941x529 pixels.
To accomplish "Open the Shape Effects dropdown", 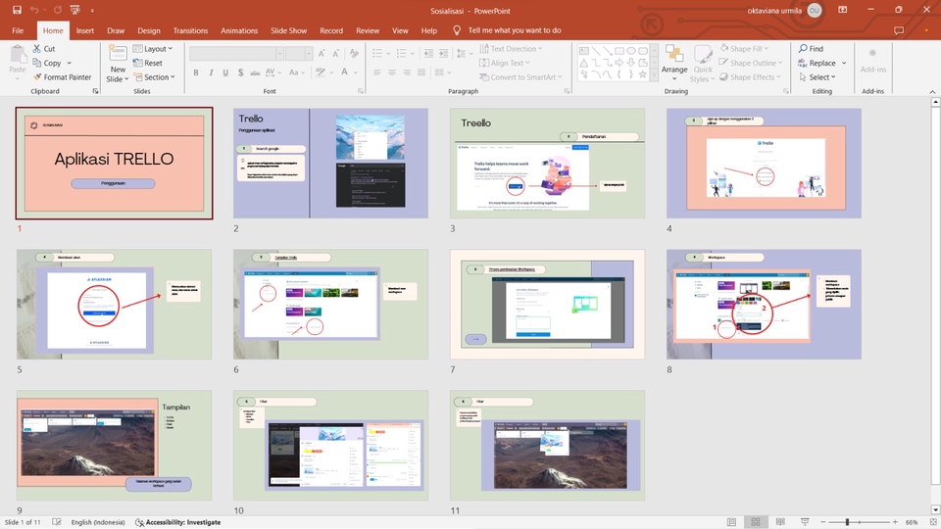I will click(x=750, y=76).
